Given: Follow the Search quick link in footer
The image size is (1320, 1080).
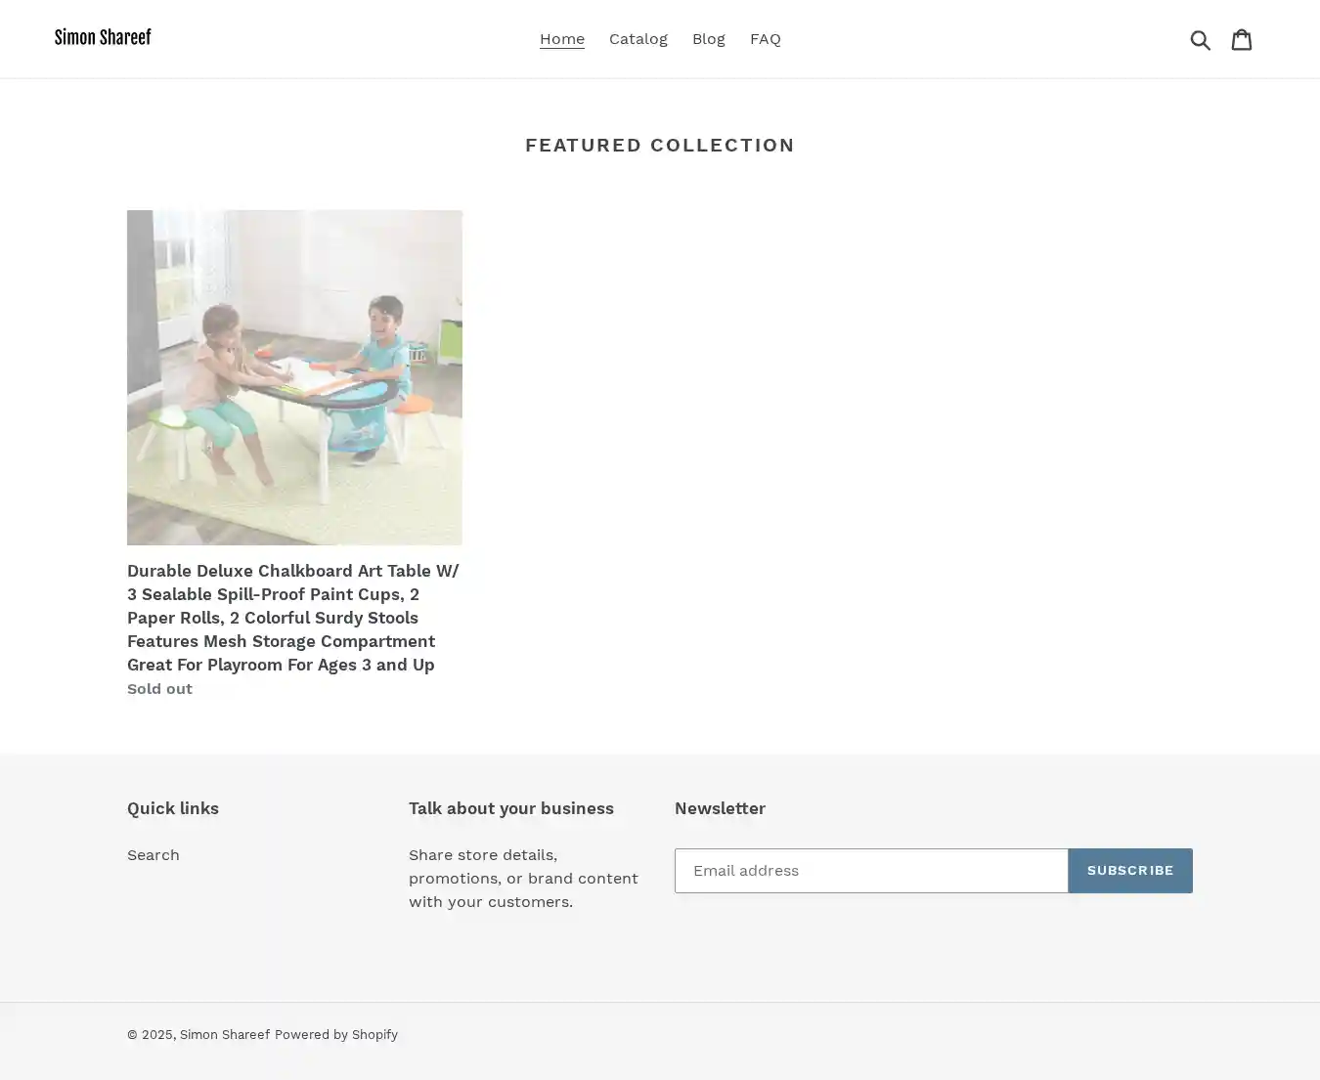Looking at the screenshot, I should [x=154, y=855].
